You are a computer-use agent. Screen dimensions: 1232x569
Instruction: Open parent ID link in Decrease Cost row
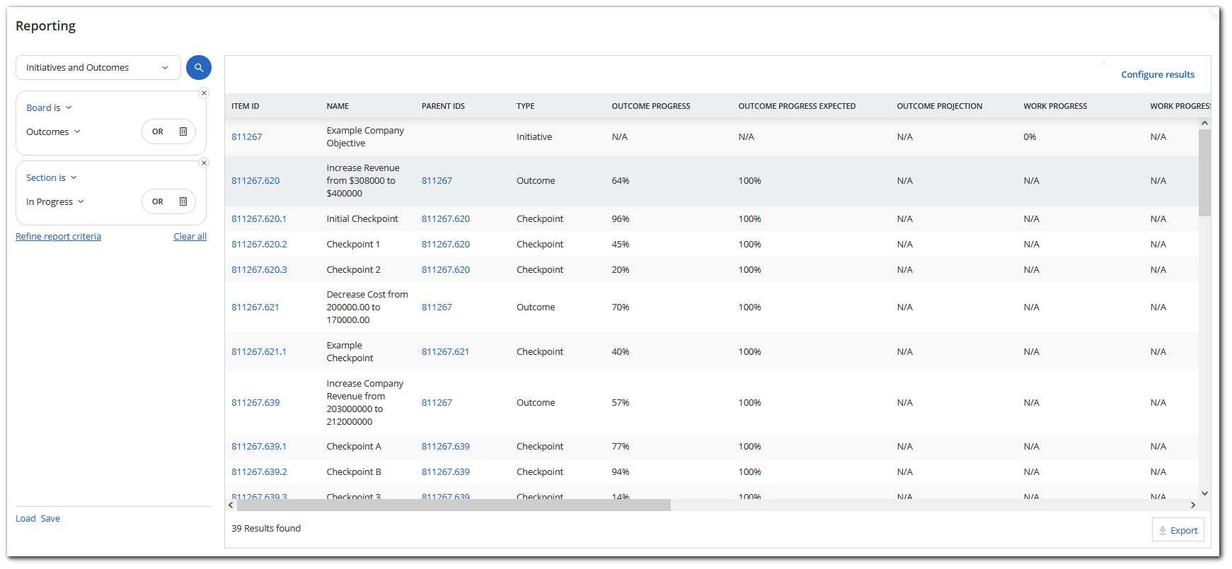pos(437,307)
